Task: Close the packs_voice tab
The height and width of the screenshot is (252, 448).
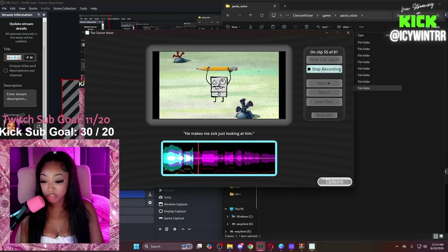Action: point(274,6)
